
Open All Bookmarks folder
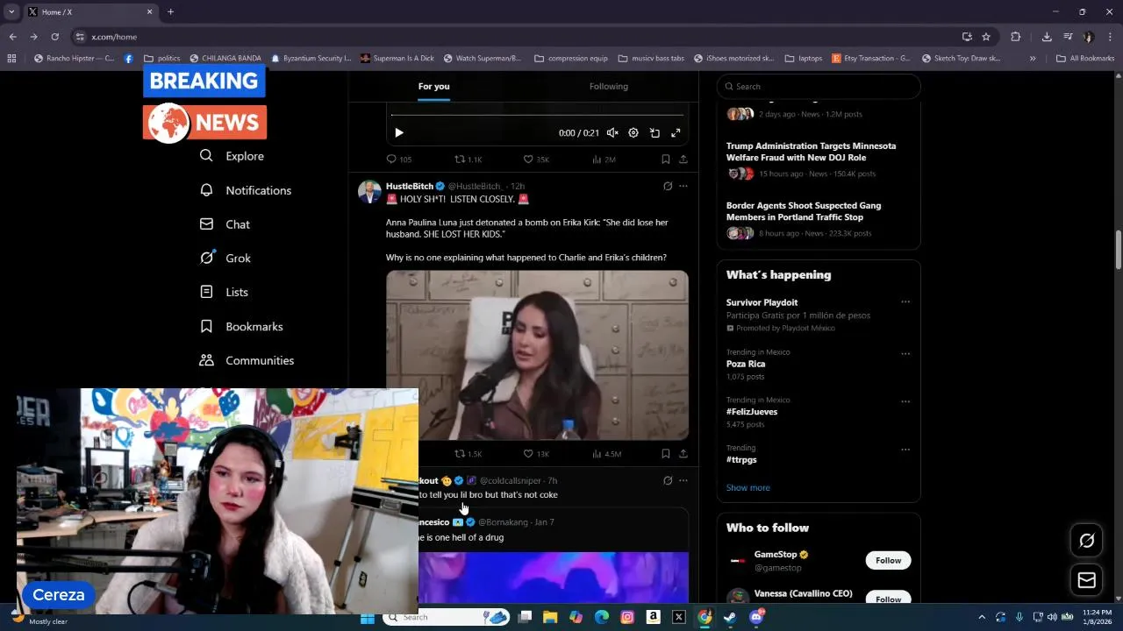pos(1085,59)
